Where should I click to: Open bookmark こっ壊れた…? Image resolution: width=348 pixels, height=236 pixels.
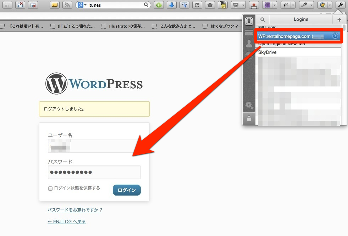76,26
